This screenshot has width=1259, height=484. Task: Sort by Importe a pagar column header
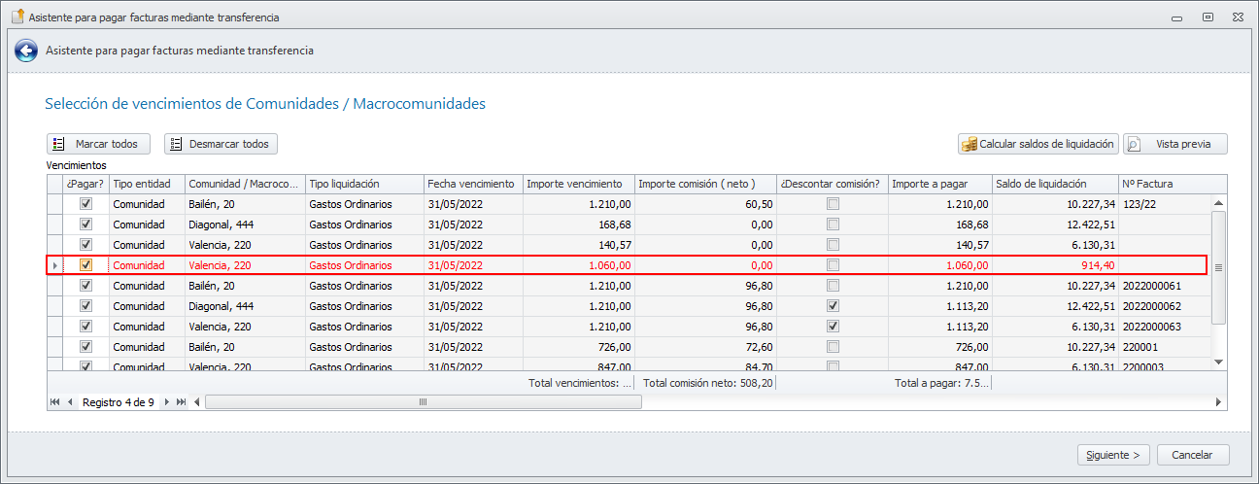(x=938, y=184)
